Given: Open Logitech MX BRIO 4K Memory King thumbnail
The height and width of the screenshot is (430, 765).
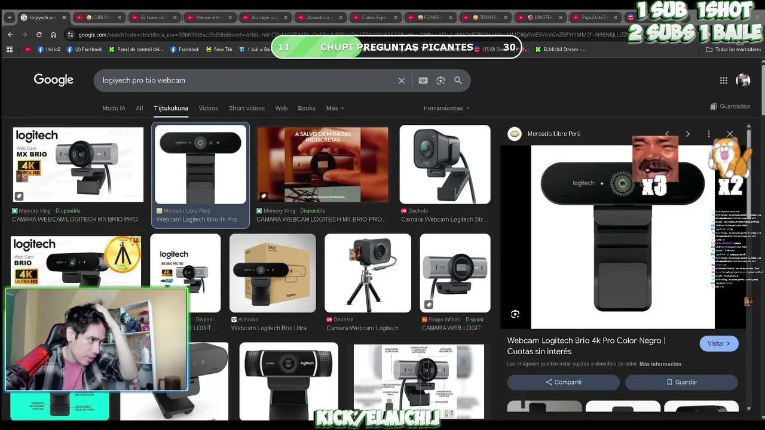Looking at the screenshot, I should pos(78,164).
